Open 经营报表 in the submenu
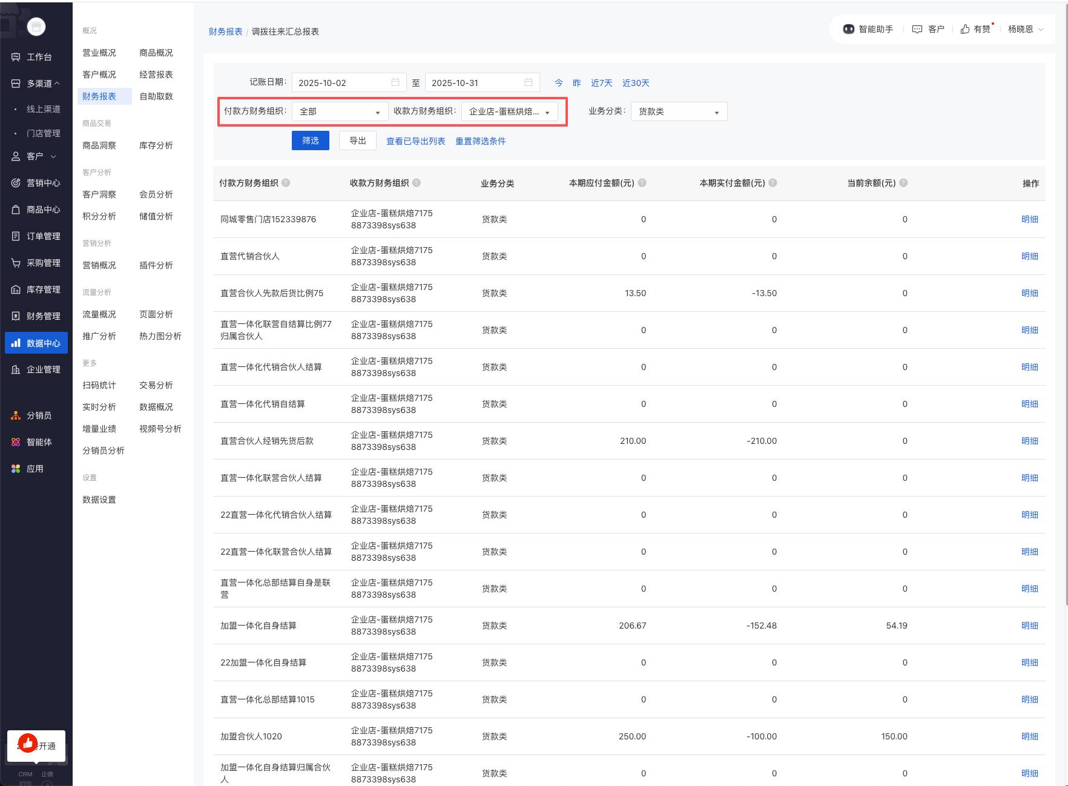Viewport: 1068px width, 786px height. point(156,74)
